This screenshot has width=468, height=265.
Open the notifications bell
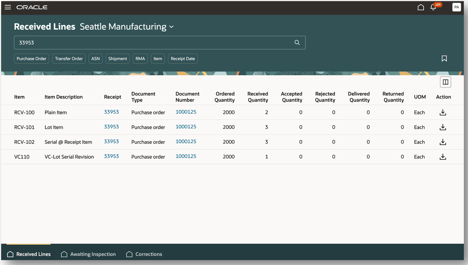coord(434,8)
